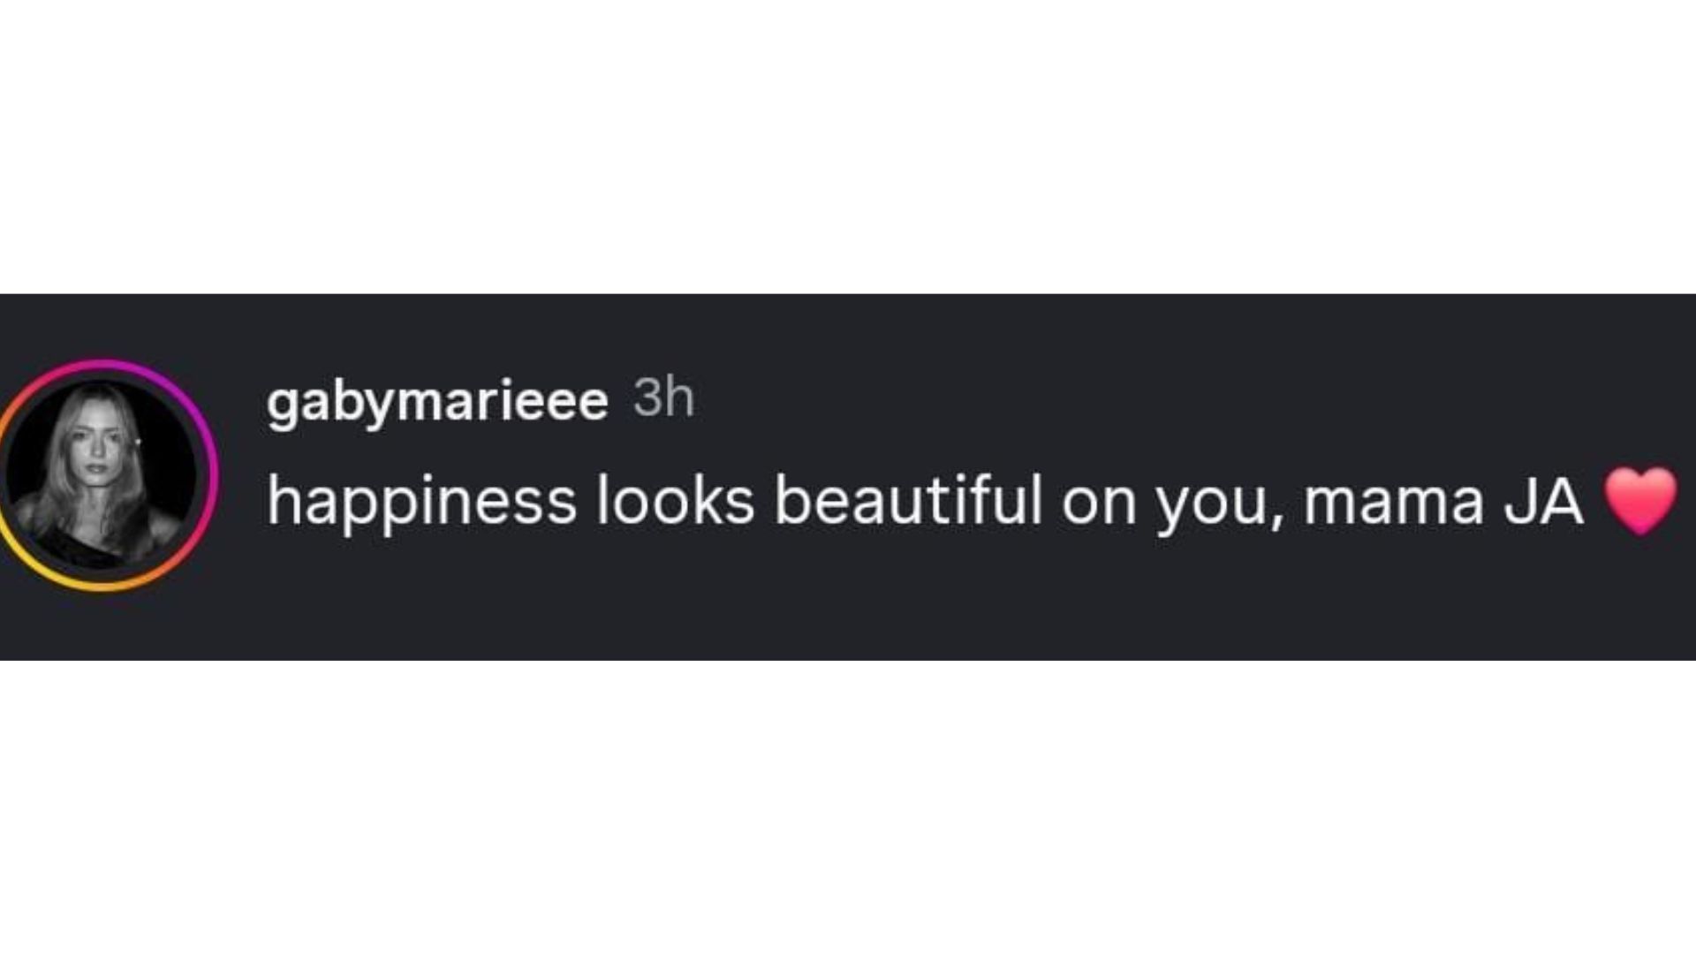Click "mama JA" in the comment
This screenshot has height=954, width=1696.
[x=1442, y=501]
